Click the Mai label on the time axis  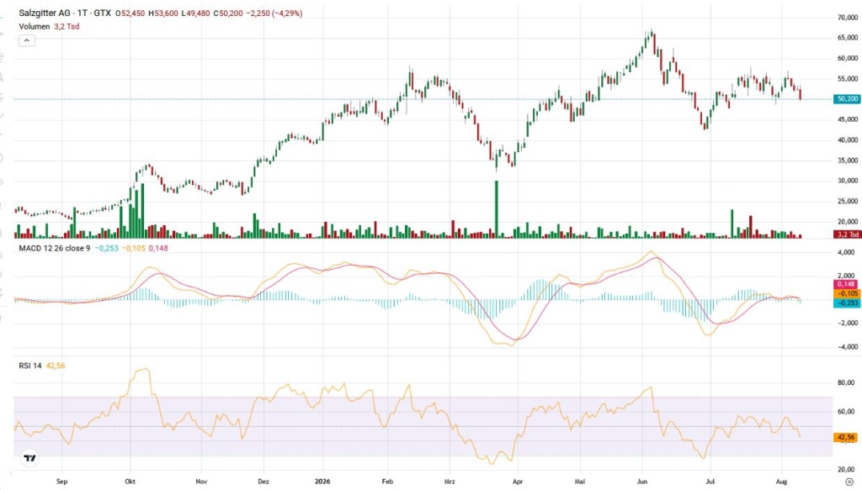pos(579,482)
